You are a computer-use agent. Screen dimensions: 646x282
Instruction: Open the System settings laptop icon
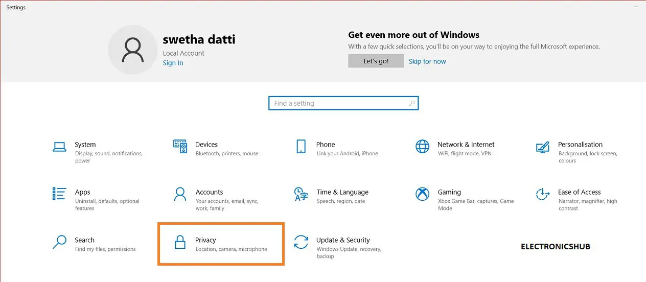pos(59,147)
